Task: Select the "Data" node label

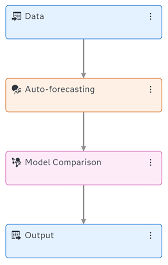Action: point(34,16)
